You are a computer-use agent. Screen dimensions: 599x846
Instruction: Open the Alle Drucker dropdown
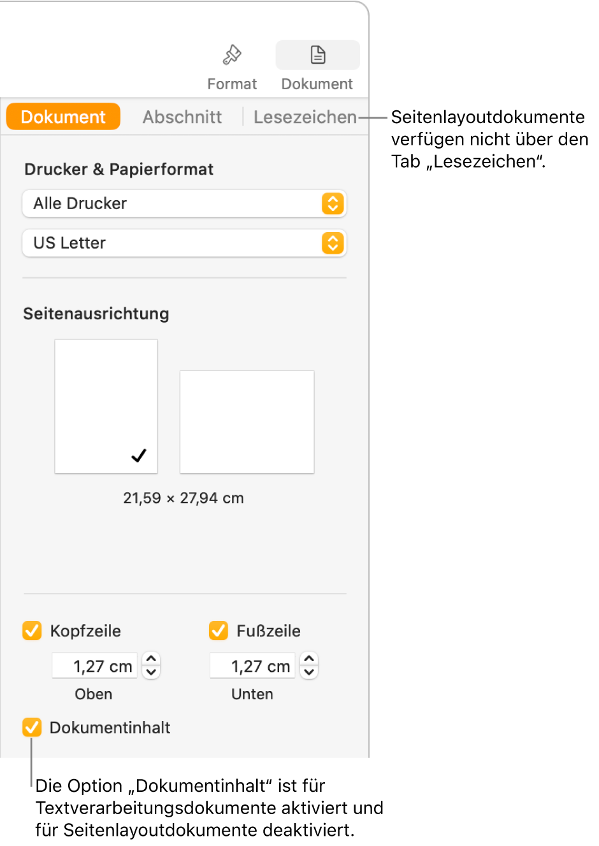[x=184, y=203]
